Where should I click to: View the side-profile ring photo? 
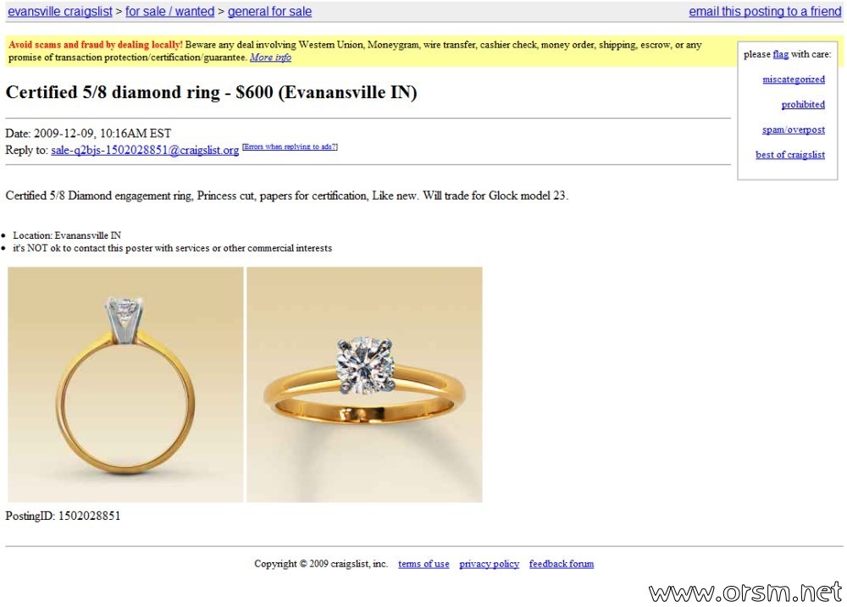pos(125,384)
